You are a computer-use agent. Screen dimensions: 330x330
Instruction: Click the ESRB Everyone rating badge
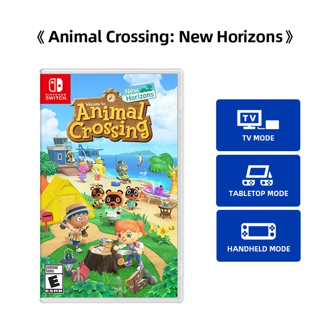[54, 279]
